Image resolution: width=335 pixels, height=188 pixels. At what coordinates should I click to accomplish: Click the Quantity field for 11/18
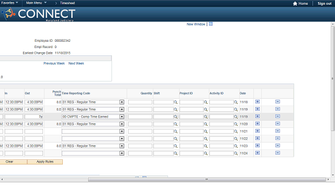click(x=140, y=102)
